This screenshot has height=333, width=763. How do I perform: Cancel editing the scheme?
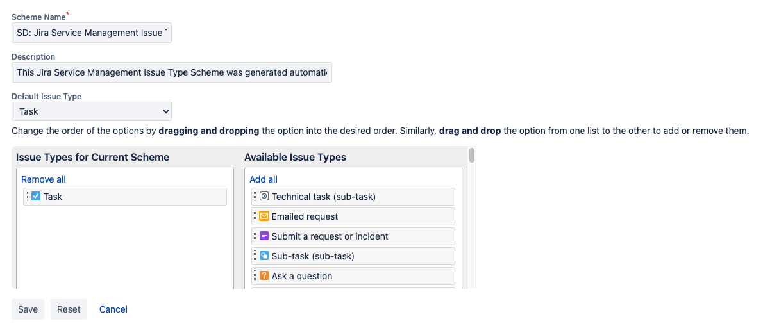click(113, 309)
